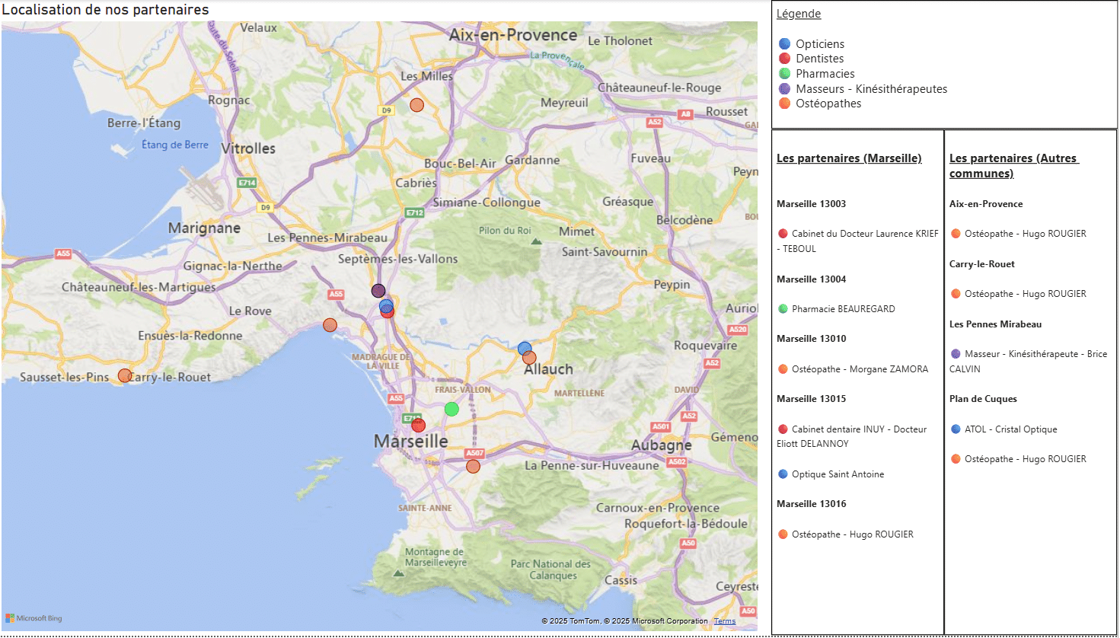The width and height of the screenshot is (1120, 638).
Task: Click ATOL - Cristal Optique partner entry
Action: pos(1010,429)
